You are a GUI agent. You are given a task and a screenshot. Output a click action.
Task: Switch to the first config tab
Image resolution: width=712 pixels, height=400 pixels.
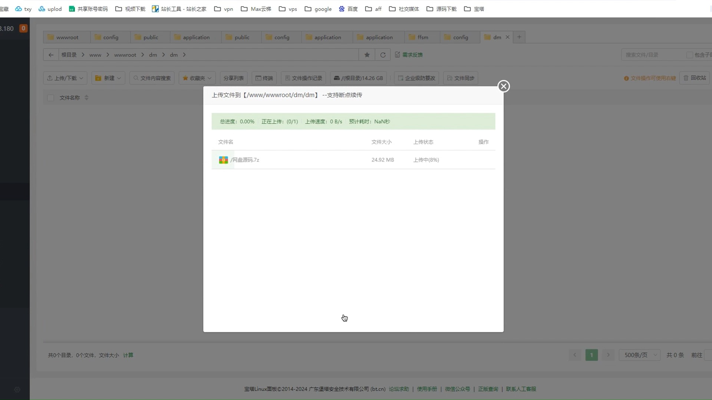click(x=110, y=37)
